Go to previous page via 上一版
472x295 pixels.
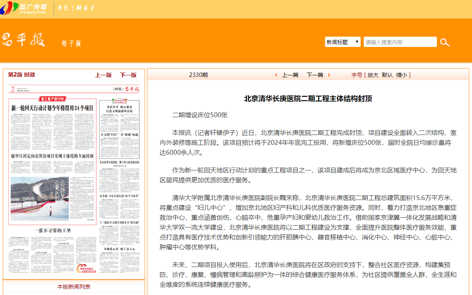coord(103,75)
